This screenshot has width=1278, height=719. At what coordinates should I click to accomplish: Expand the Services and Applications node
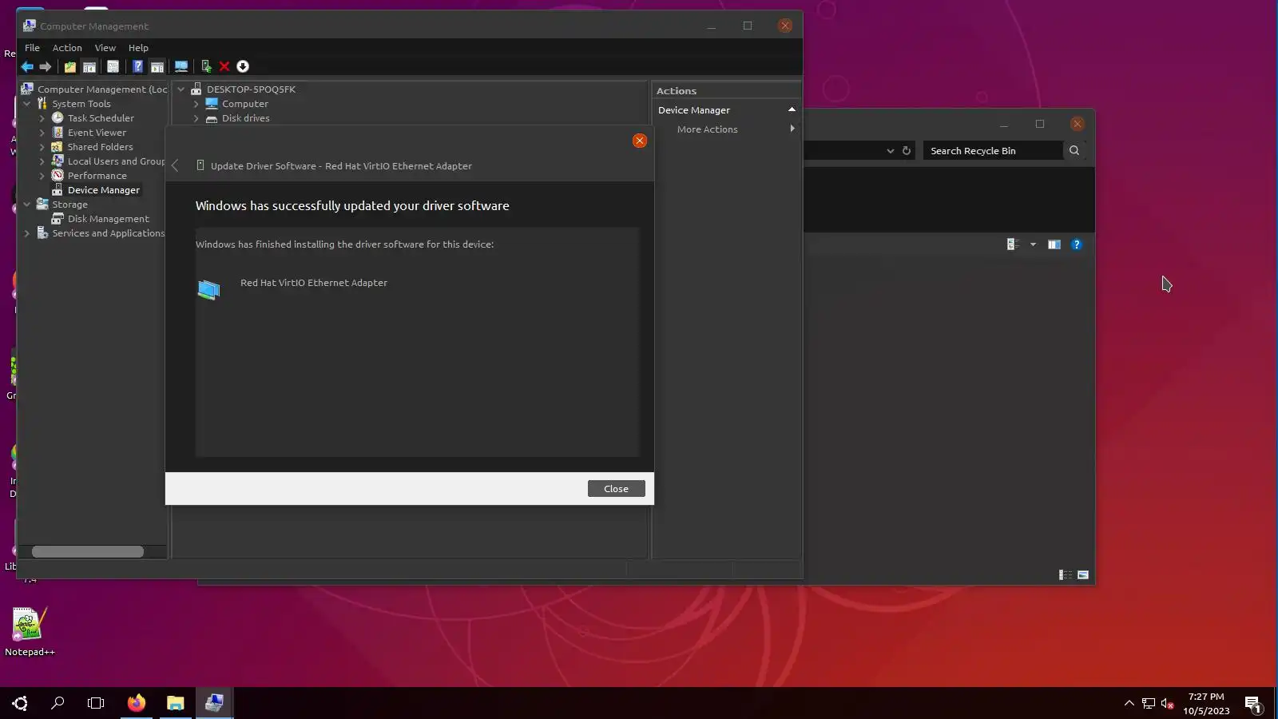pyautogui.click(x=27, y=233)
